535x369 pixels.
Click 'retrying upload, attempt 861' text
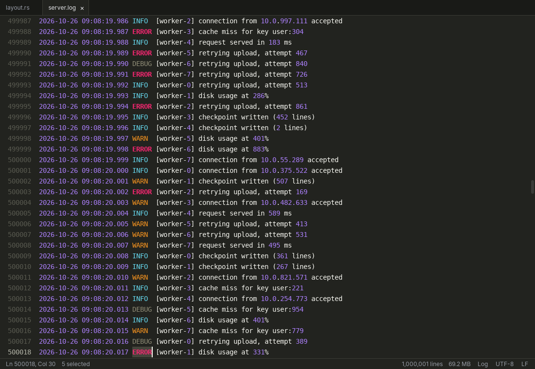pyautogui.click(x=253, y=106)
